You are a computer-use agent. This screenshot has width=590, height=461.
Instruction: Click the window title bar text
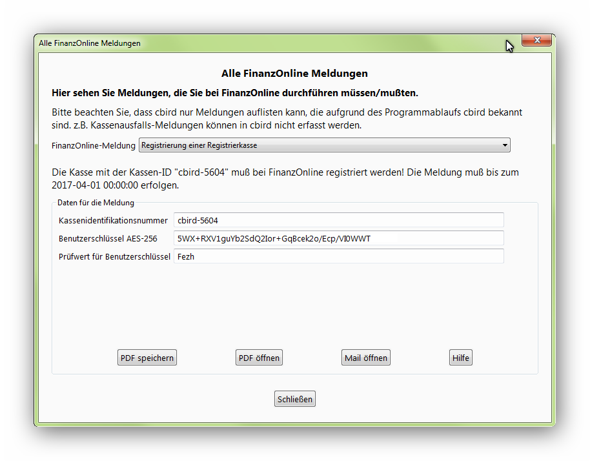90,43
